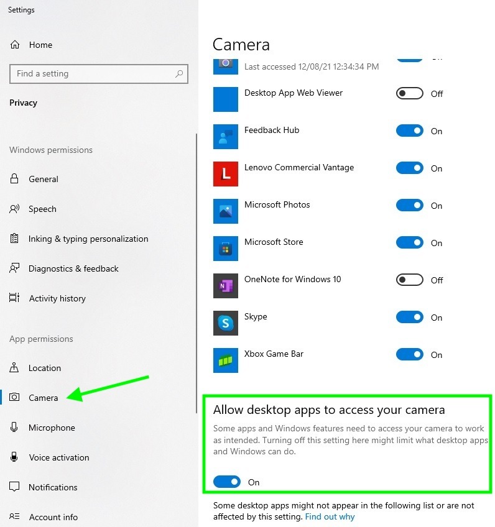Viewport: 495px width, 527px height.
Task: Open Speech privacy settings
Action: coord(42,209)
